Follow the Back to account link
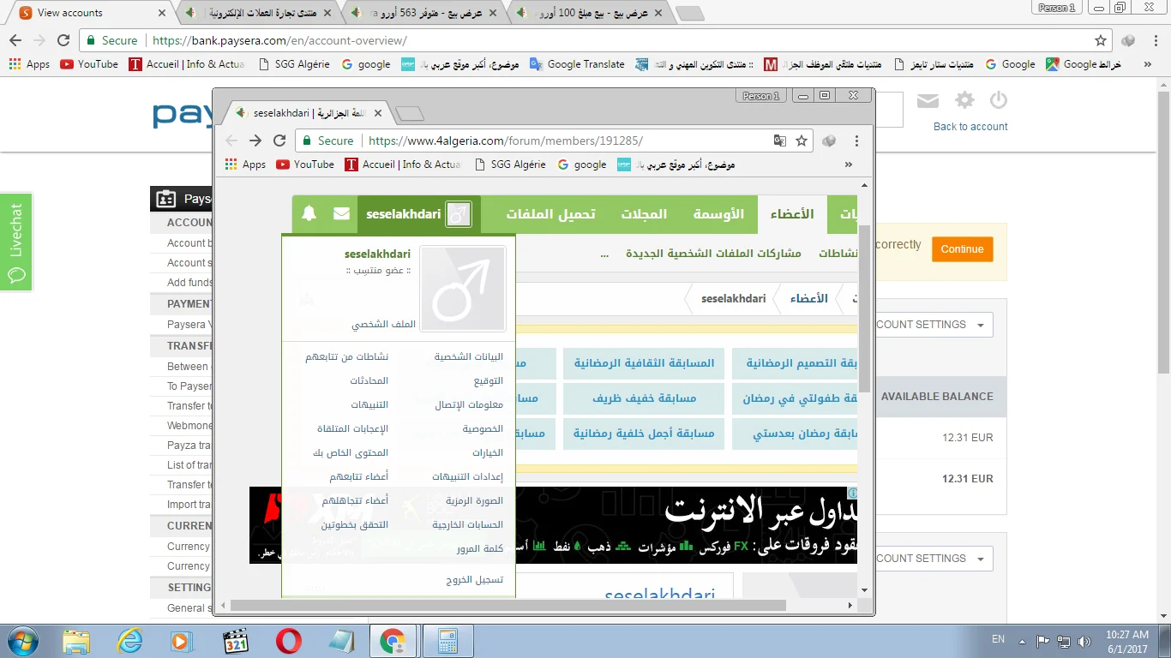 (x=970, y=127)
